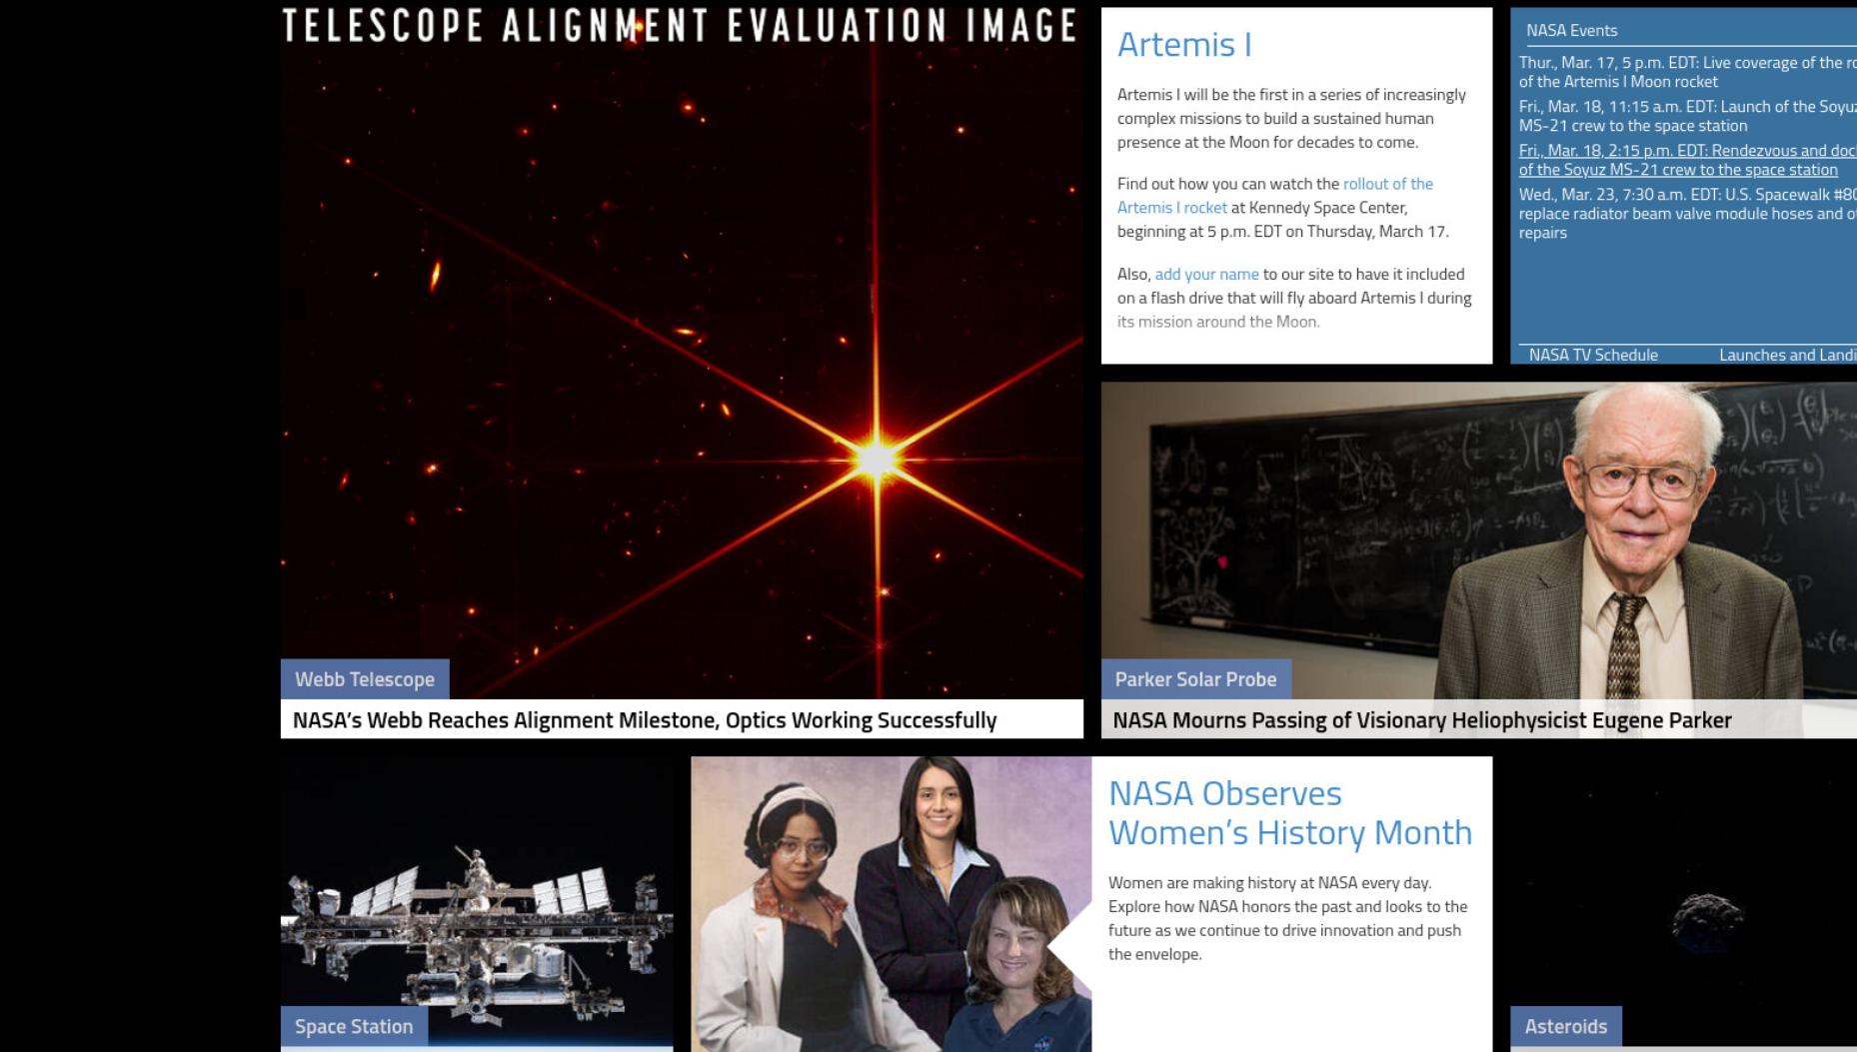
Task: Select the Artemis I intro paragraph
Action: (1291, 118)
